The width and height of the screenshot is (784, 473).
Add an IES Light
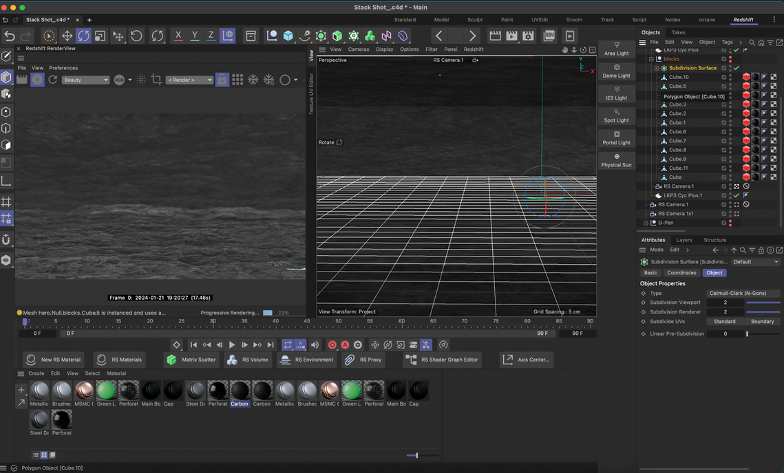click(x=616, y=93)
